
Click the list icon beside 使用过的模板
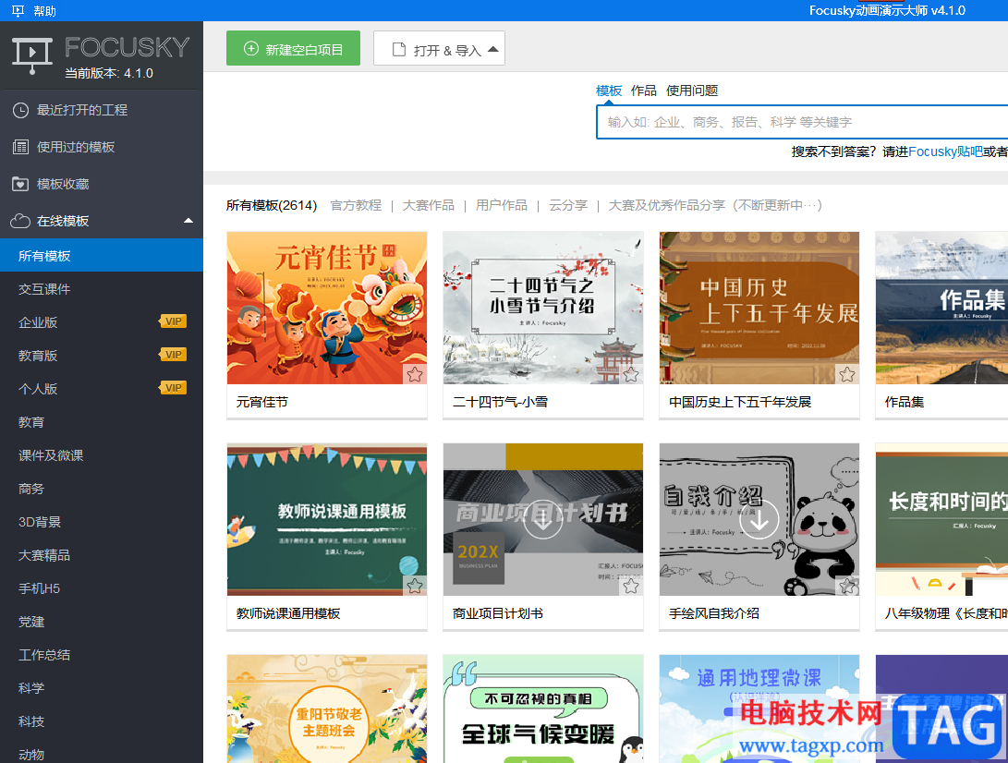point(20,147)
